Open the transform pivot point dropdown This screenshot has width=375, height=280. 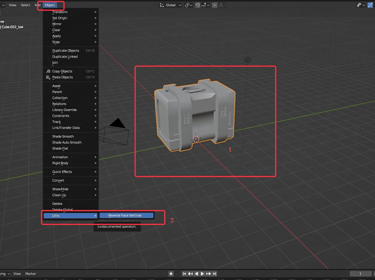(188, 5)
